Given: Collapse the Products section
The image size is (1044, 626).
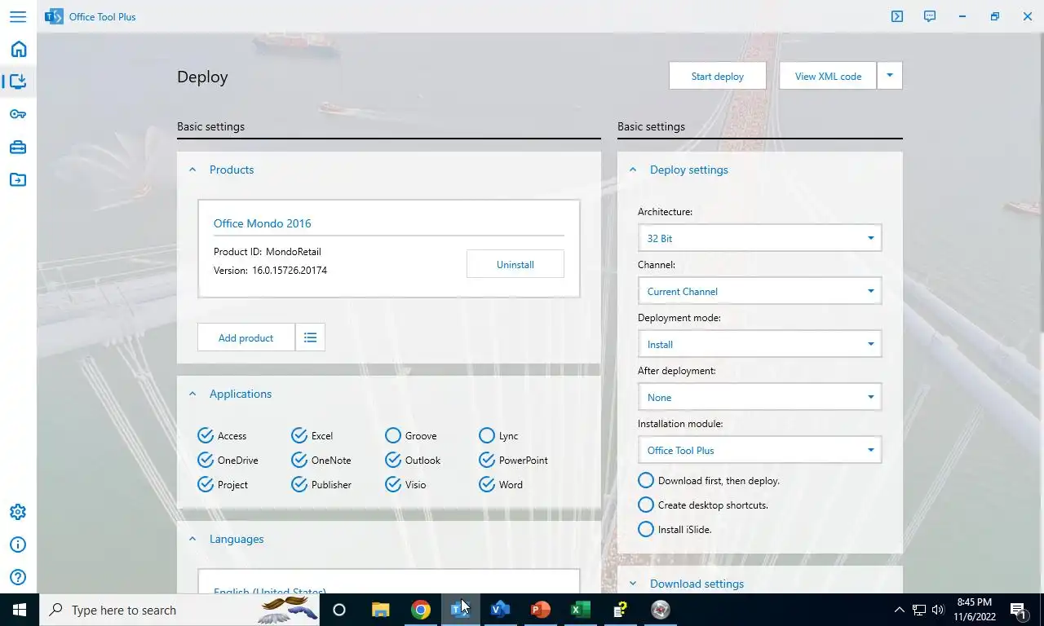Looking at the screenshot, I should [192, 170].
